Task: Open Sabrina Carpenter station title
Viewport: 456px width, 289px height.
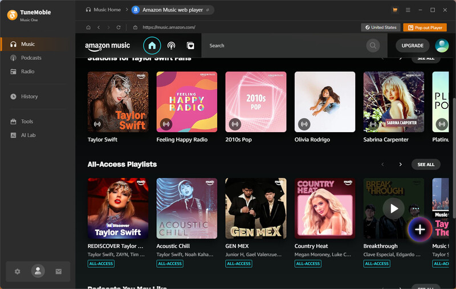Action: pyautogui.click(x=386, y=140)
